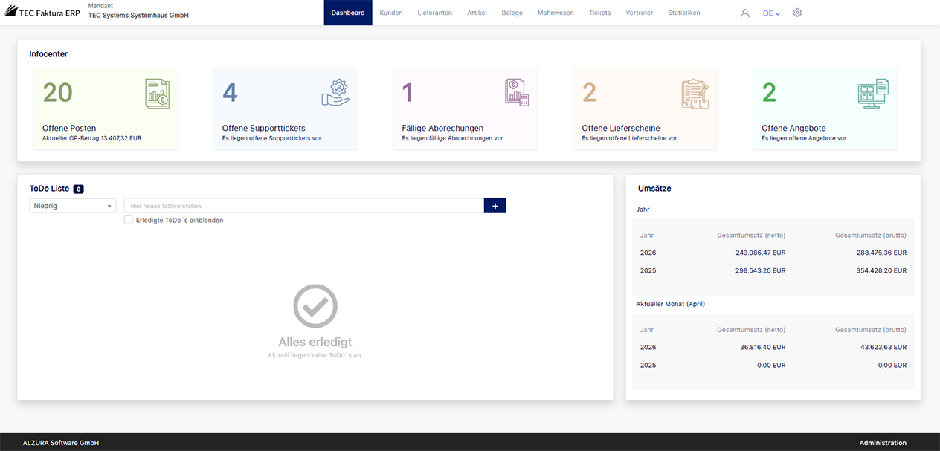Screen dimensions: 940x451
Task: Click the ToDo Liste count badge
Action: pyautogui.click(x=78, y=189)
